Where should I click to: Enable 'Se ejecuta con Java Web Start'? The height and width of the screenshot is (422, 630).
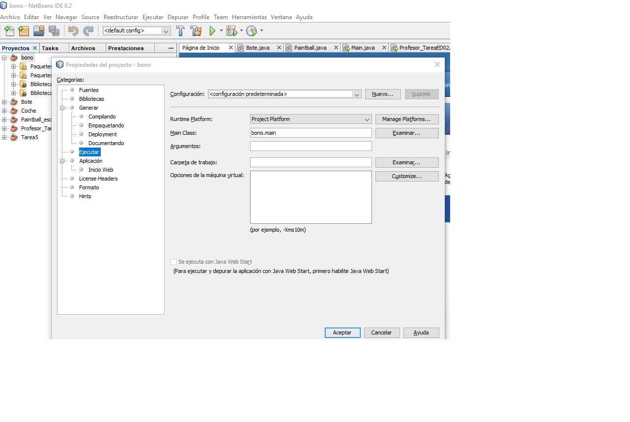(173, 262)
